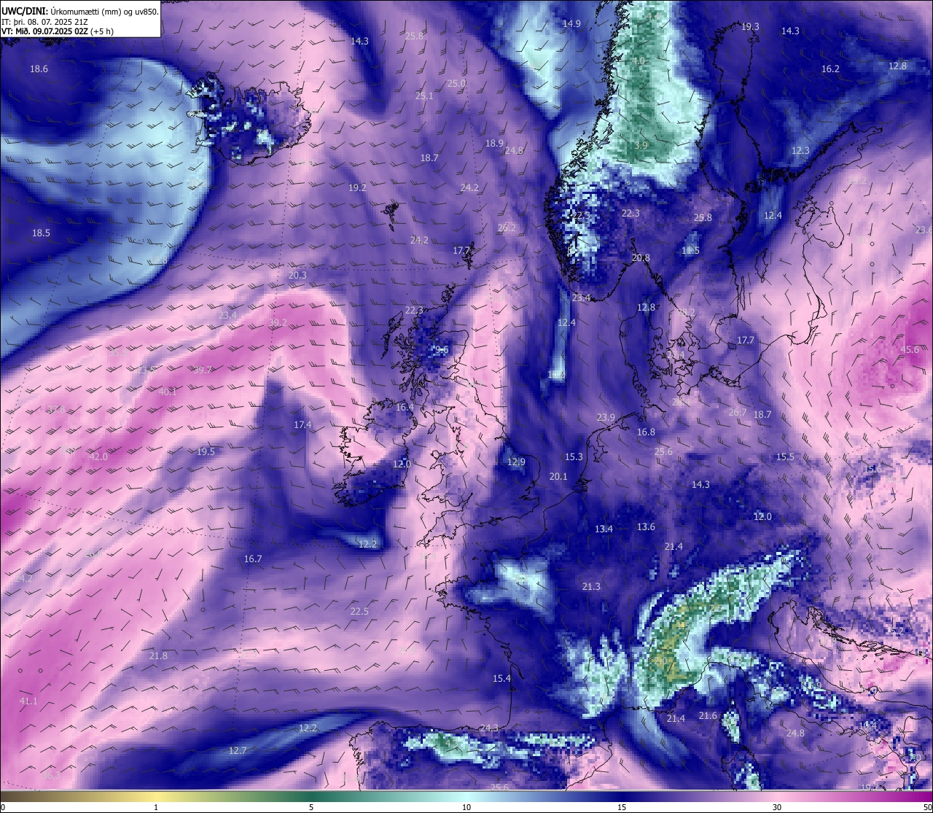Pick the 25.1 value label
Image resolution: width=933 pixels, height=813 pixels.
[424, 96]
